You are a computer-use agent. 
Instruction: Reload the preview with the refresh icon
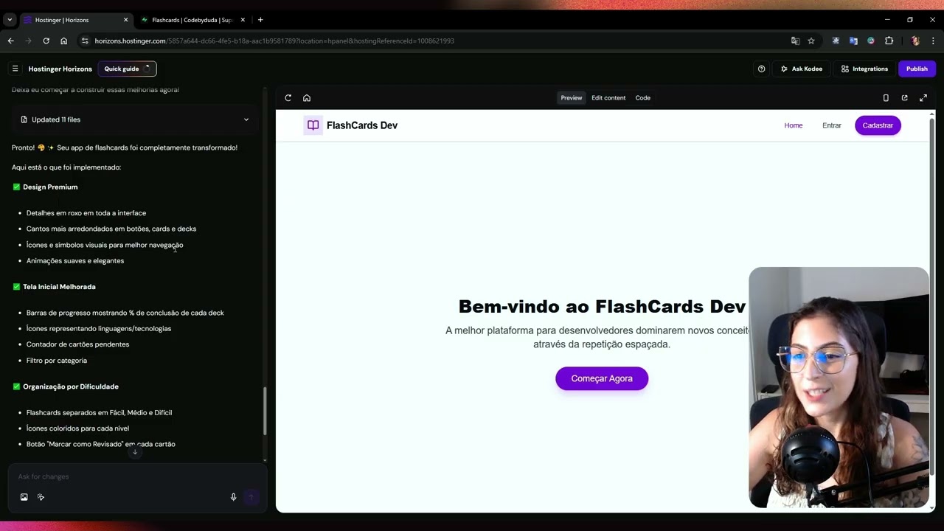click(x=288, y=97)
